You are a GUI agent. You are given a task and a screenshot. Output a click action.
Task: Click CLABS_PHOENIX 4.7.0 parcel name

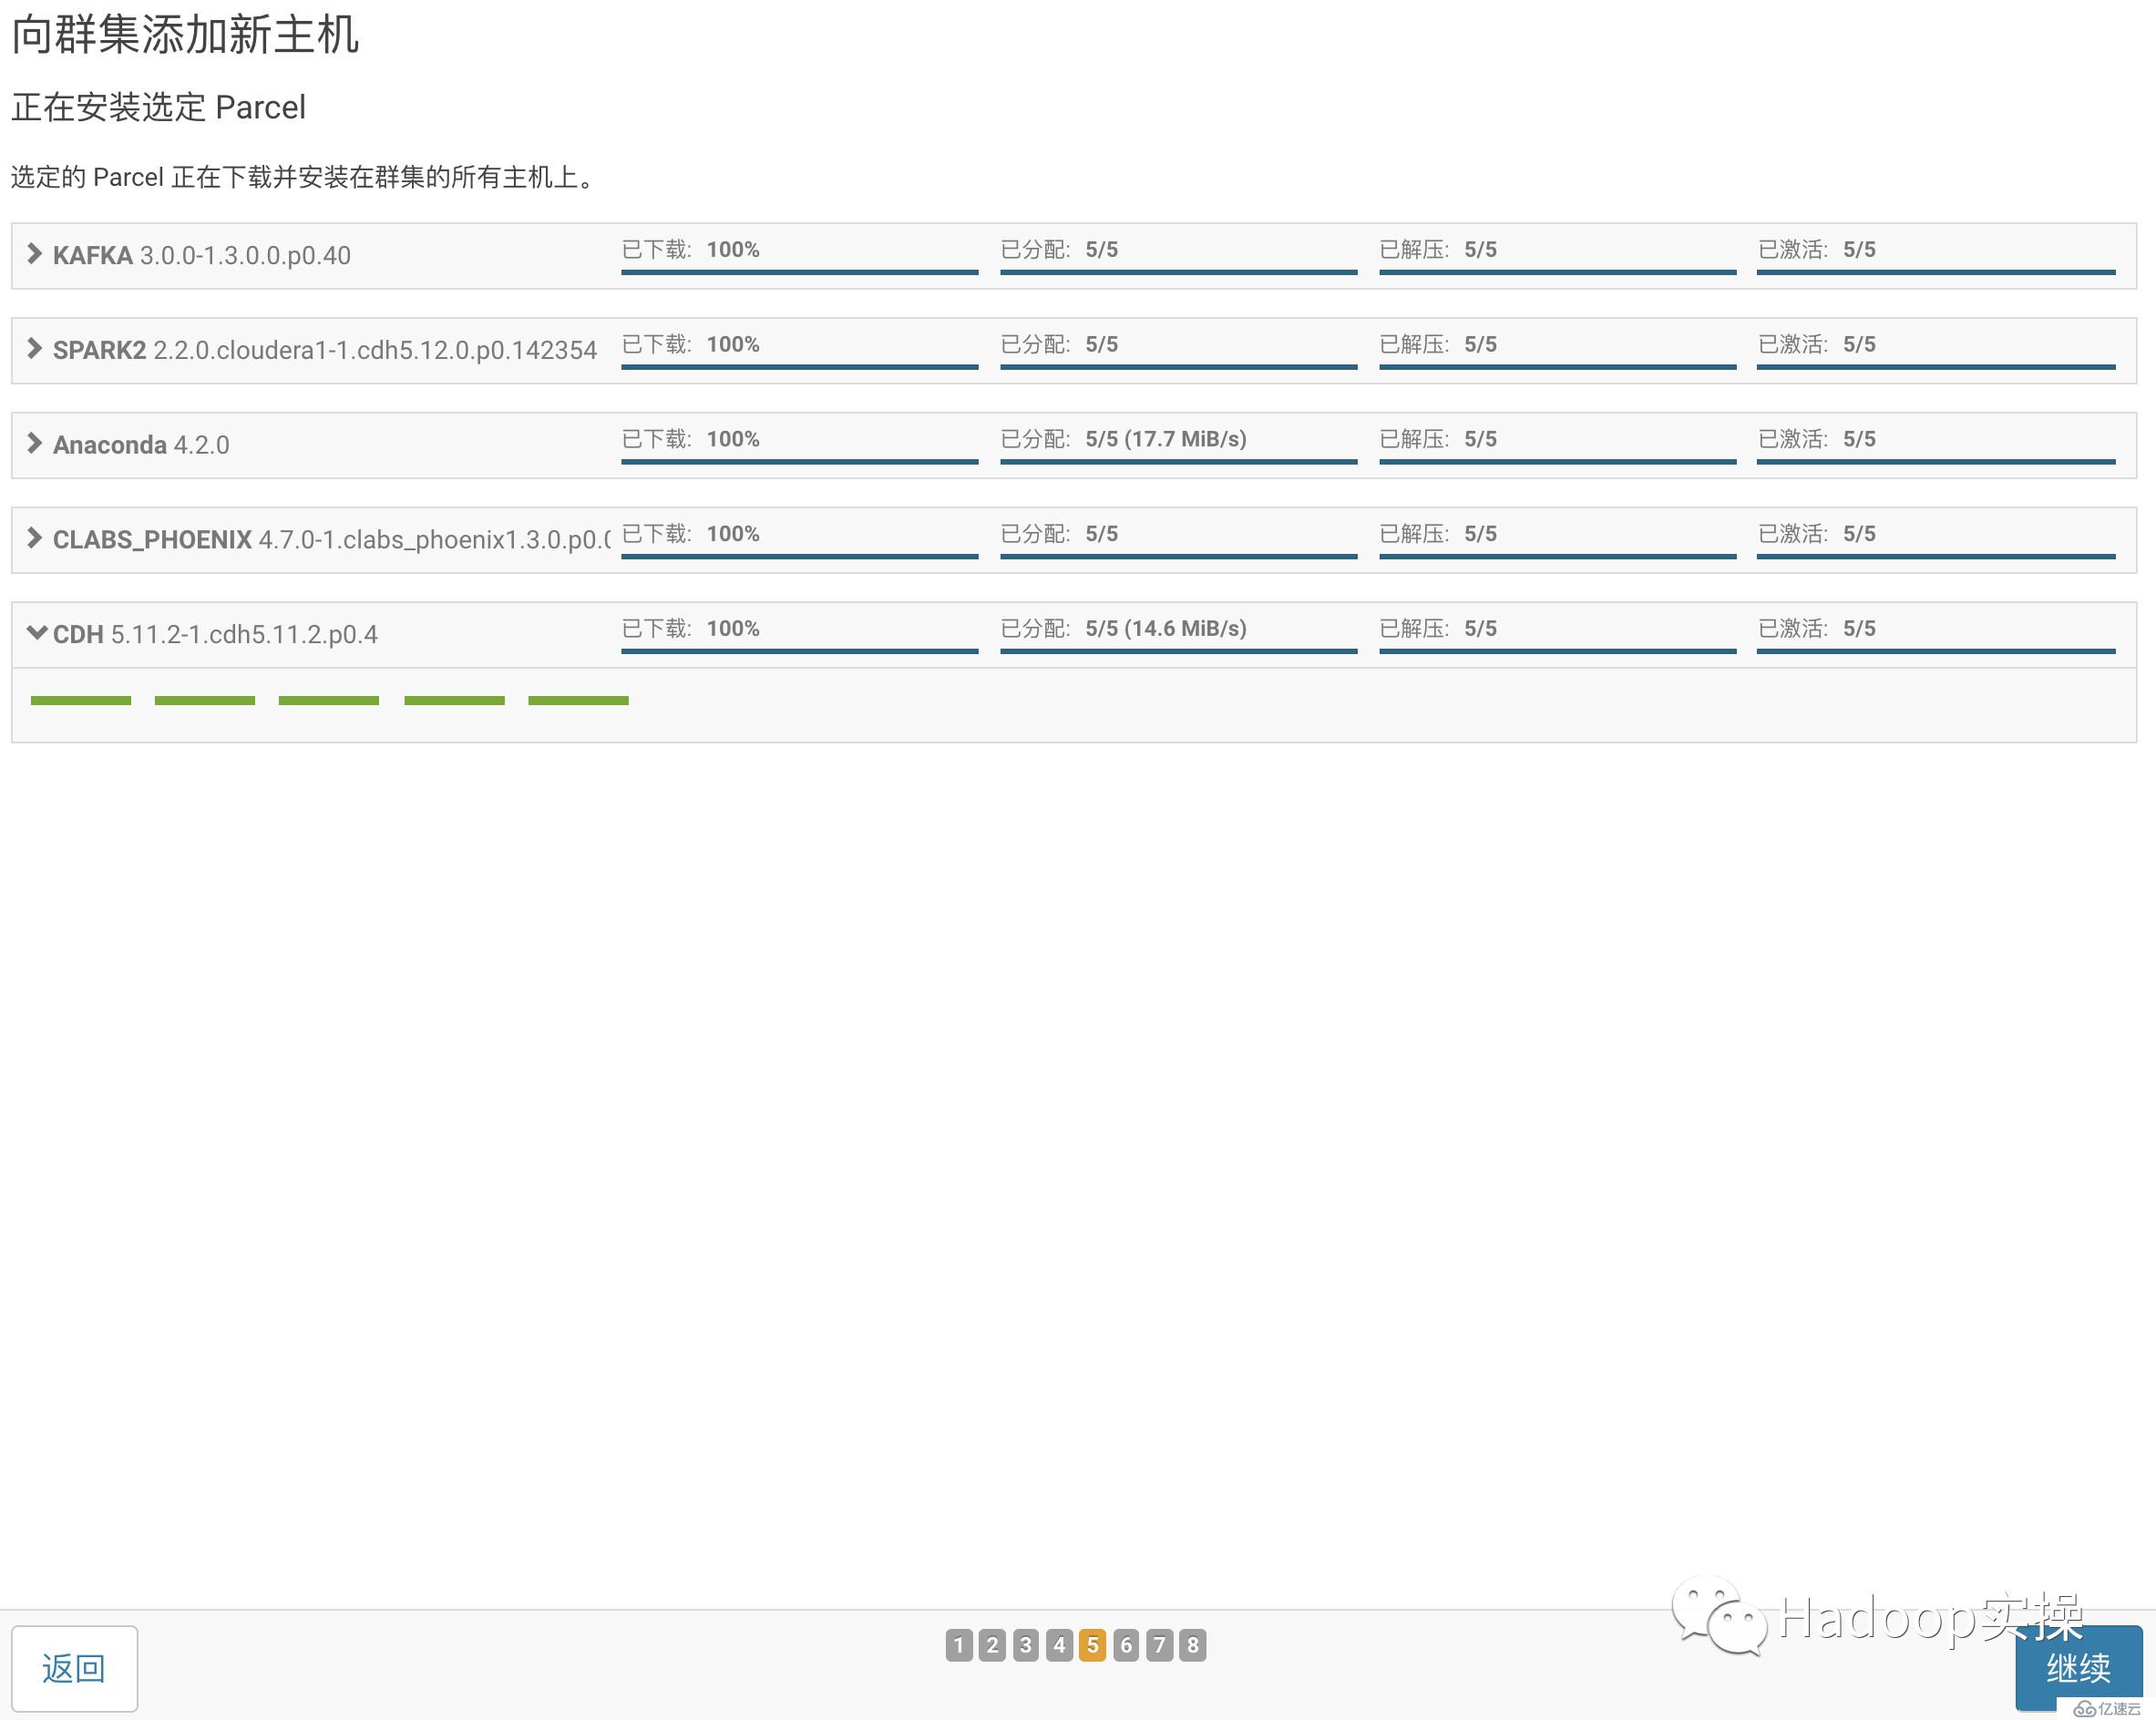pos(332,540)
